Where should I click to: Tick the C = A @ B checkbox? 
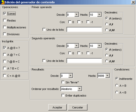(x=4, y=76)
